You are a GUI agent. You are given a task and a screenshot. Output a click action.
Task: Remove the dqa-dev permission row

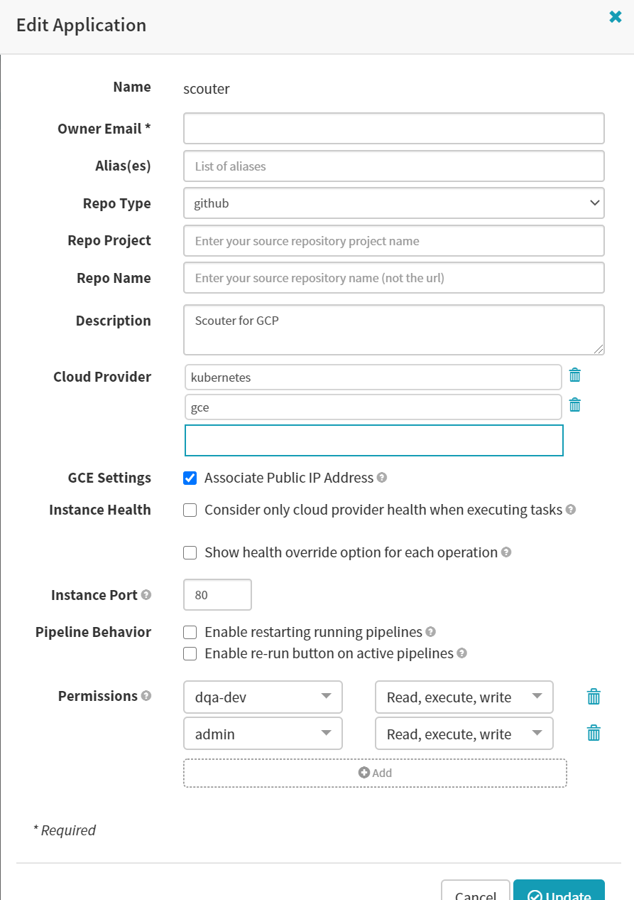pyautogui.click(x=594, y=696)
